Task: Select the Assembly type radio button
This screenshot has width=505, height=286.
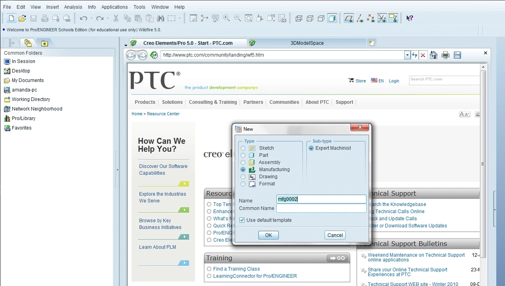Action: (x=243, y=162)
